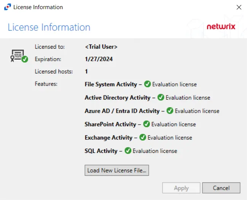Click the License Information title bar text

[x=38, y=7]
